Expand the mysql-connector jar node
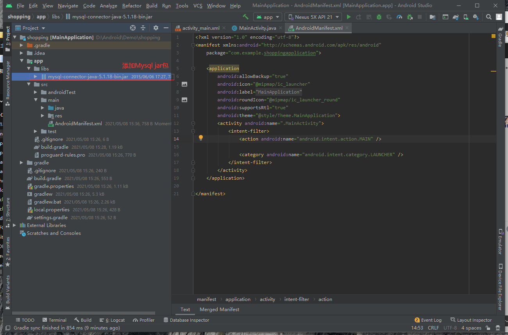 [x=36, y=77]
